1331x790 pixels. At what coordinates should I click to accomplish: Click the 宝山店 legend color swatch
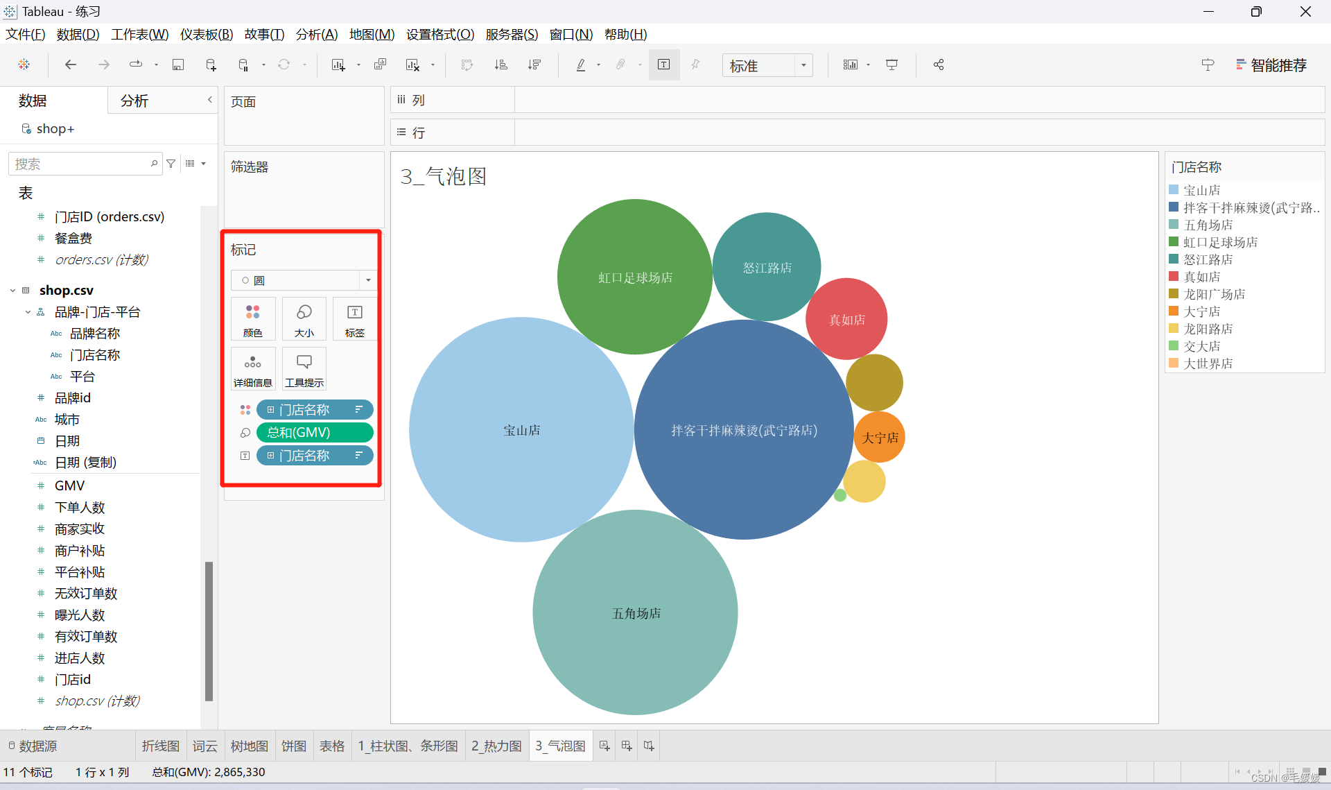click(1174, 189)
